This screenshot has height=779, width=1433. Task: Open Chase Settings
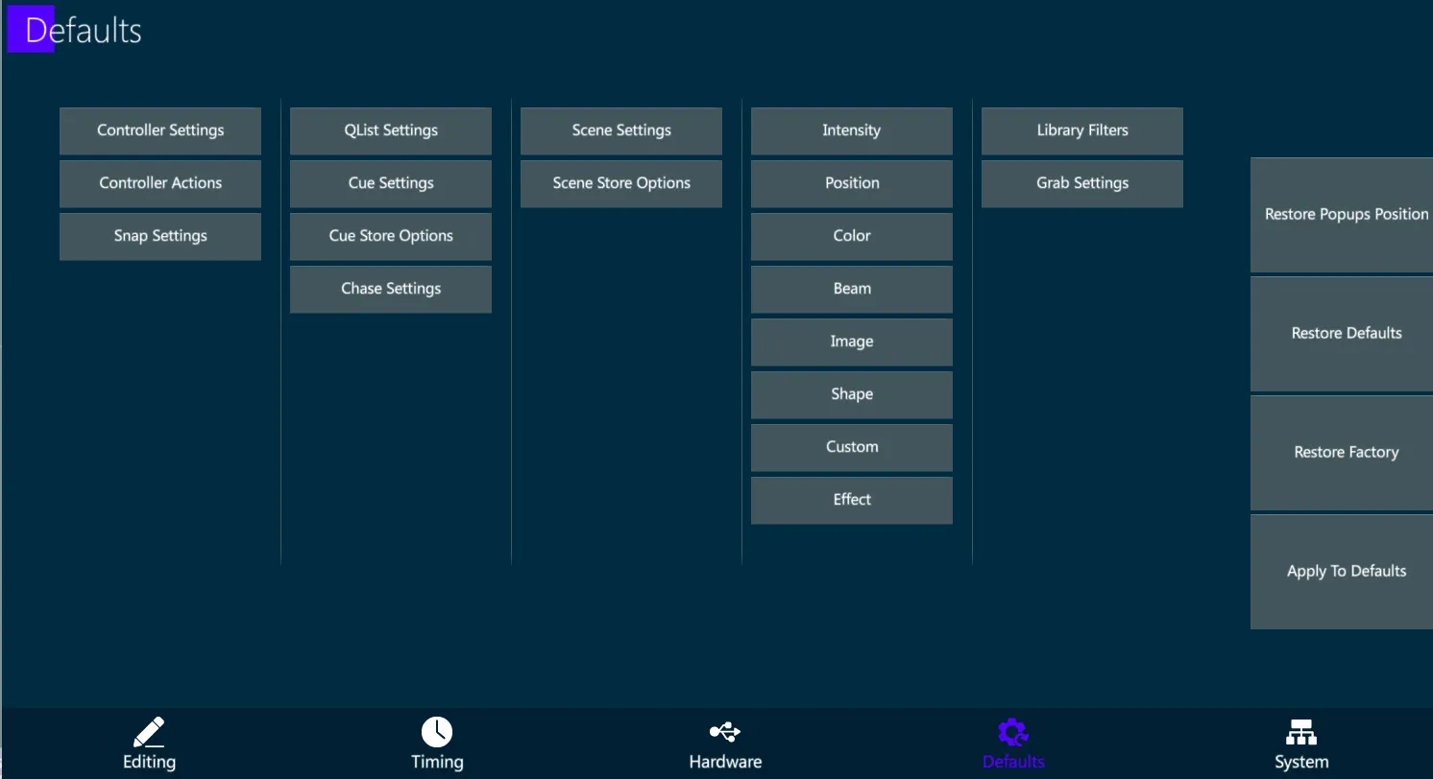coord(391,289)
